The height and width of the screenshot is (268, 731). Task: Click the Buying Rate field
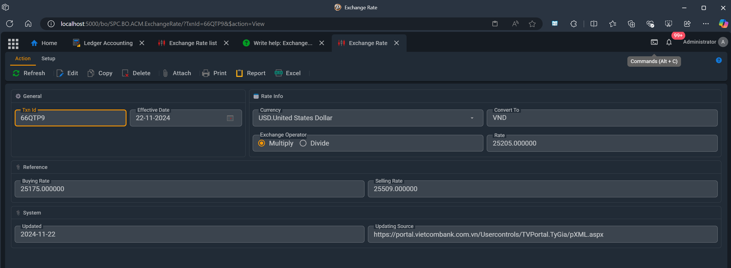click(189, 189)
